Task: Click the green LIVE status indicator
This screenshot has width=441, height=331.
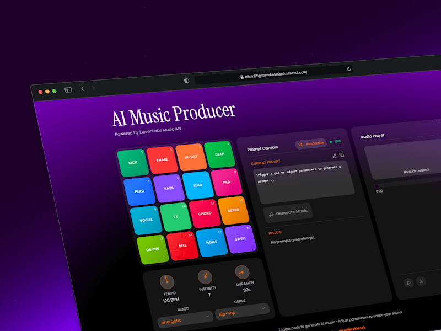Action: 335,141
